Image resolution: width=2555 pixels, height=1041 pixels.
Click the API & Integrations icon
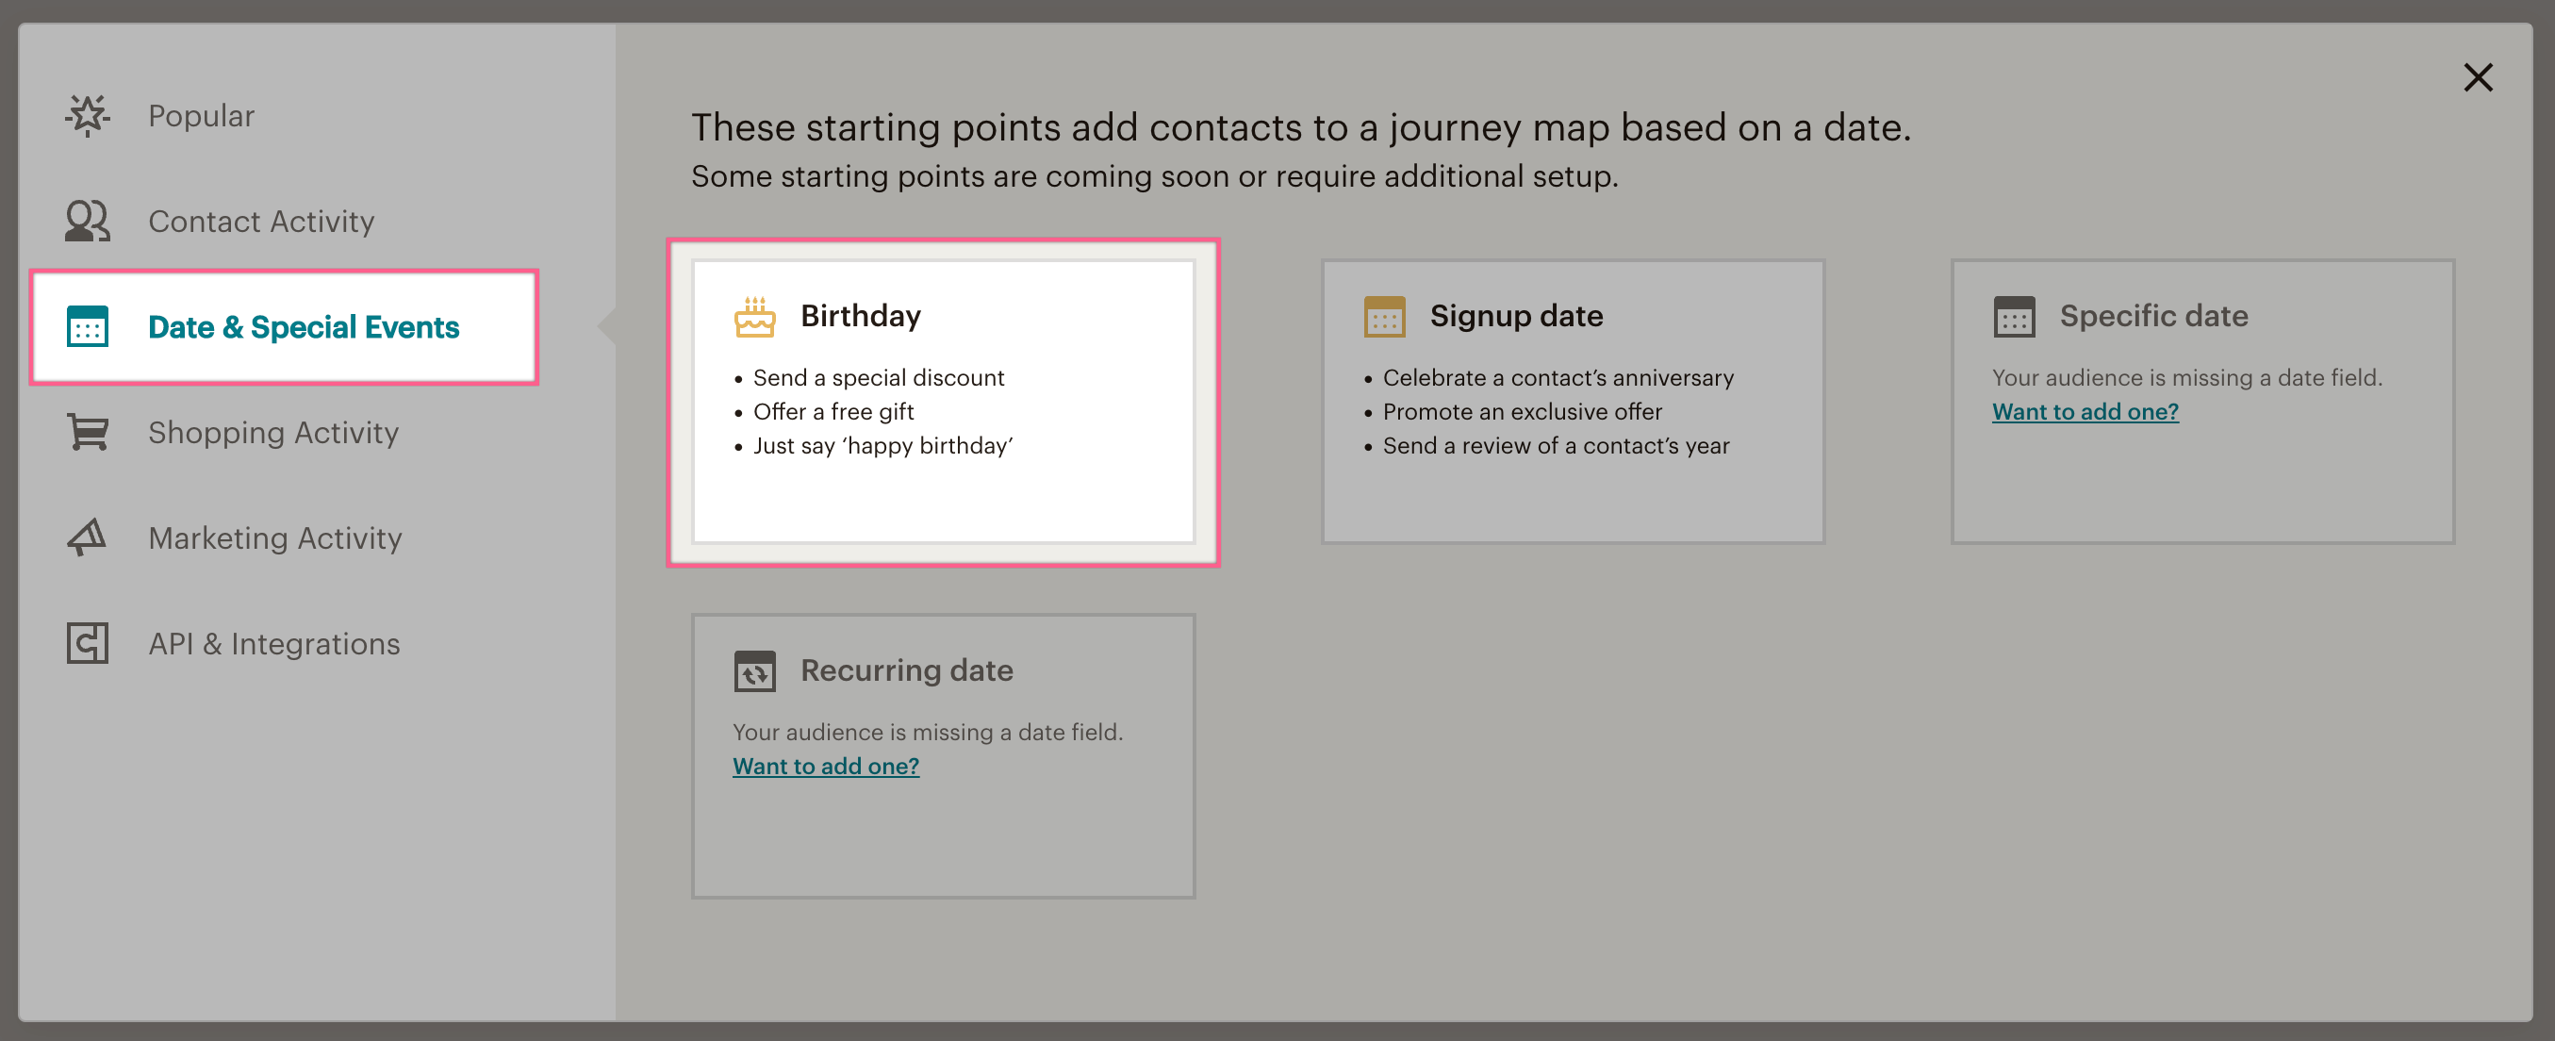(88, 643)
